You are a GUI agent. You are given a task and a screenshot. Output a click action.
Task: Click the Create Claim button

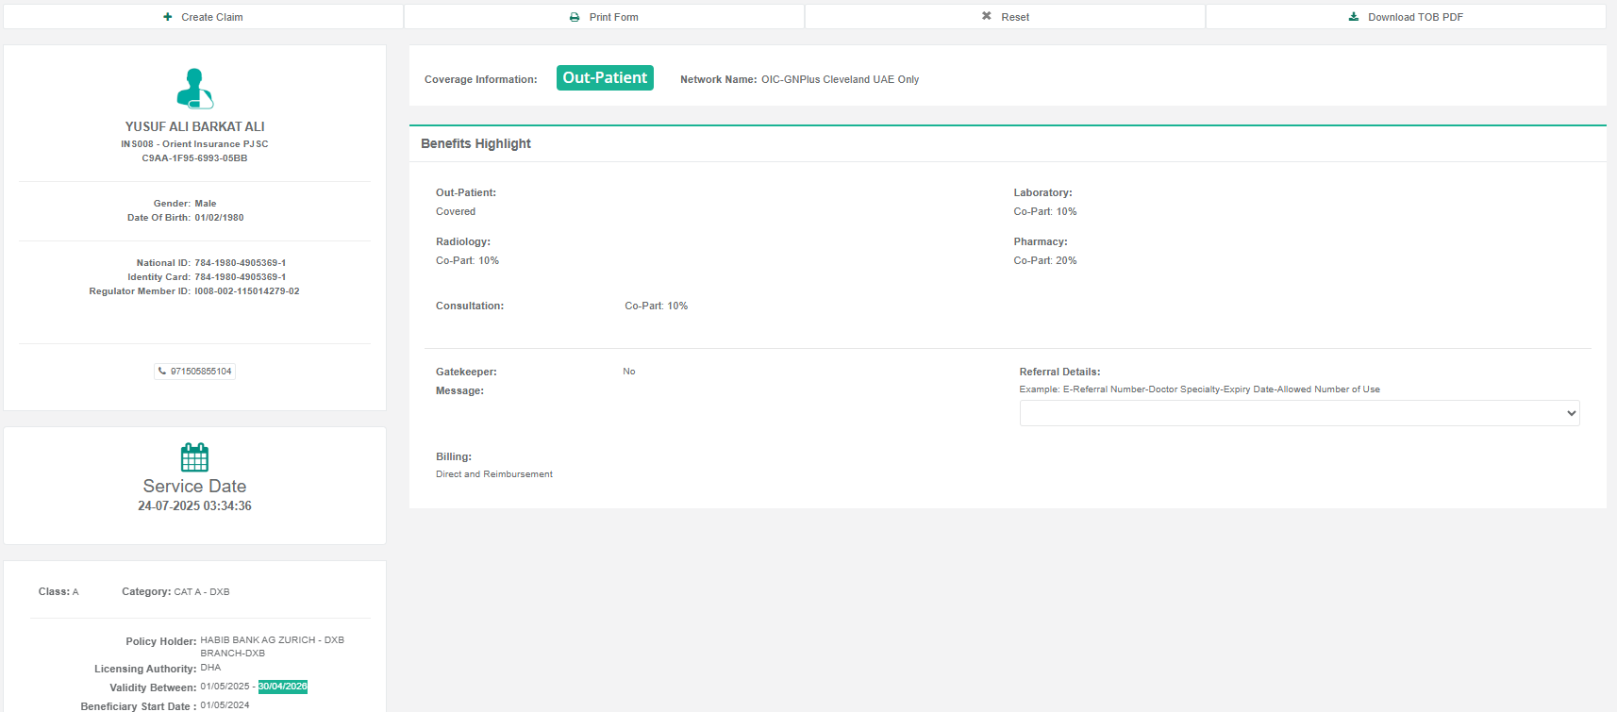tap(203, 17)
